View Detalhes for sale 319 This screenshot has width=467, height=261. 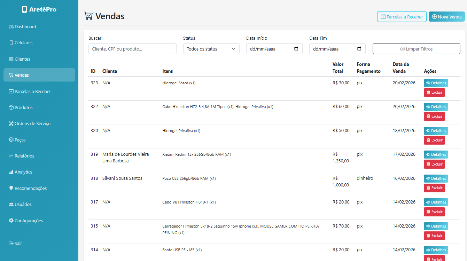pos(436,154)
